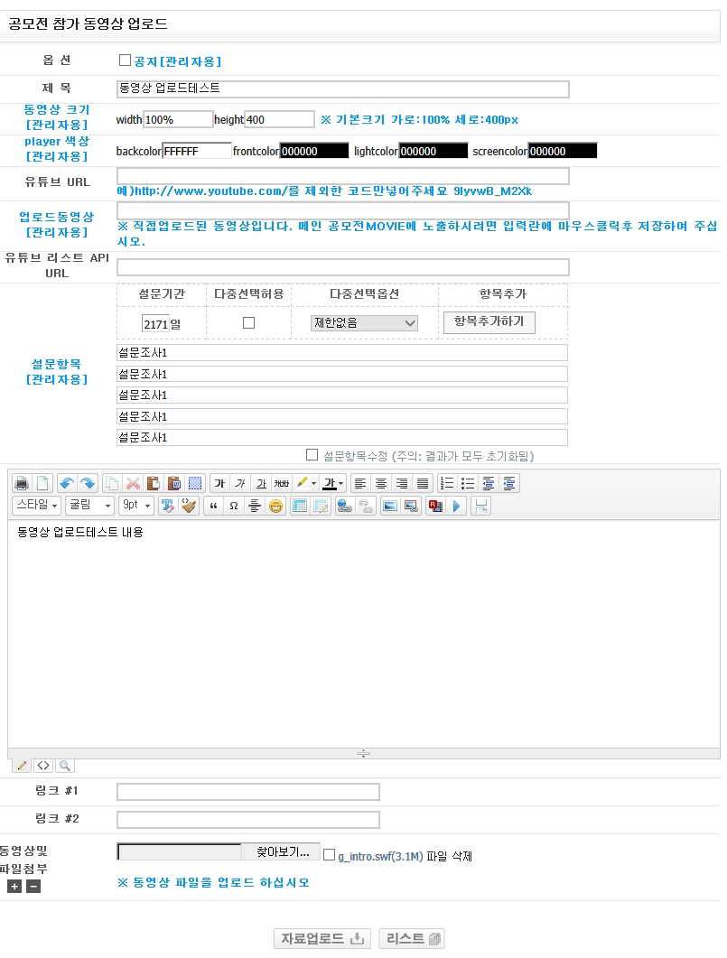
Task: Insert a smiley emoticon
Action: point(275,506)
